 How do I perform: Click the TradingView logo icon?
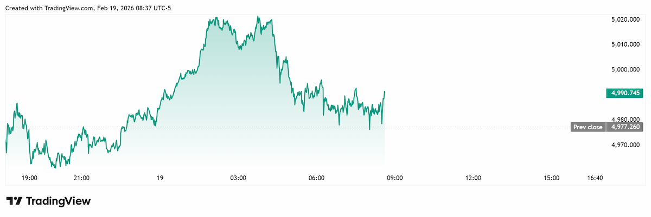click(14, 201)
